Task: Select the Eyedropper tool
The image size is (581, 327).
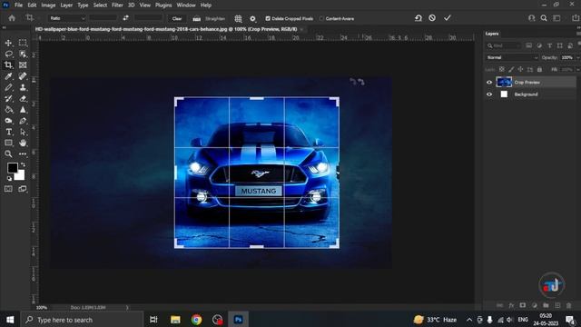Action: (8, 76)
